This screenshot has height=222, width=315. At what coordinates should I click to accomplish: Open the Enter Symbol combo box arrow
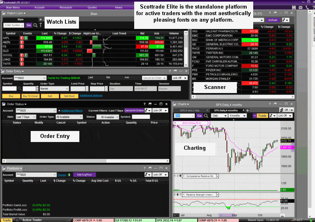point(22,25)
